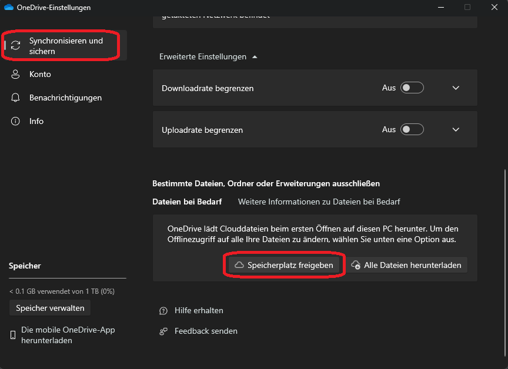Click the vertical scrollbar thumb
508x369 pixels.
pos(504,262)
